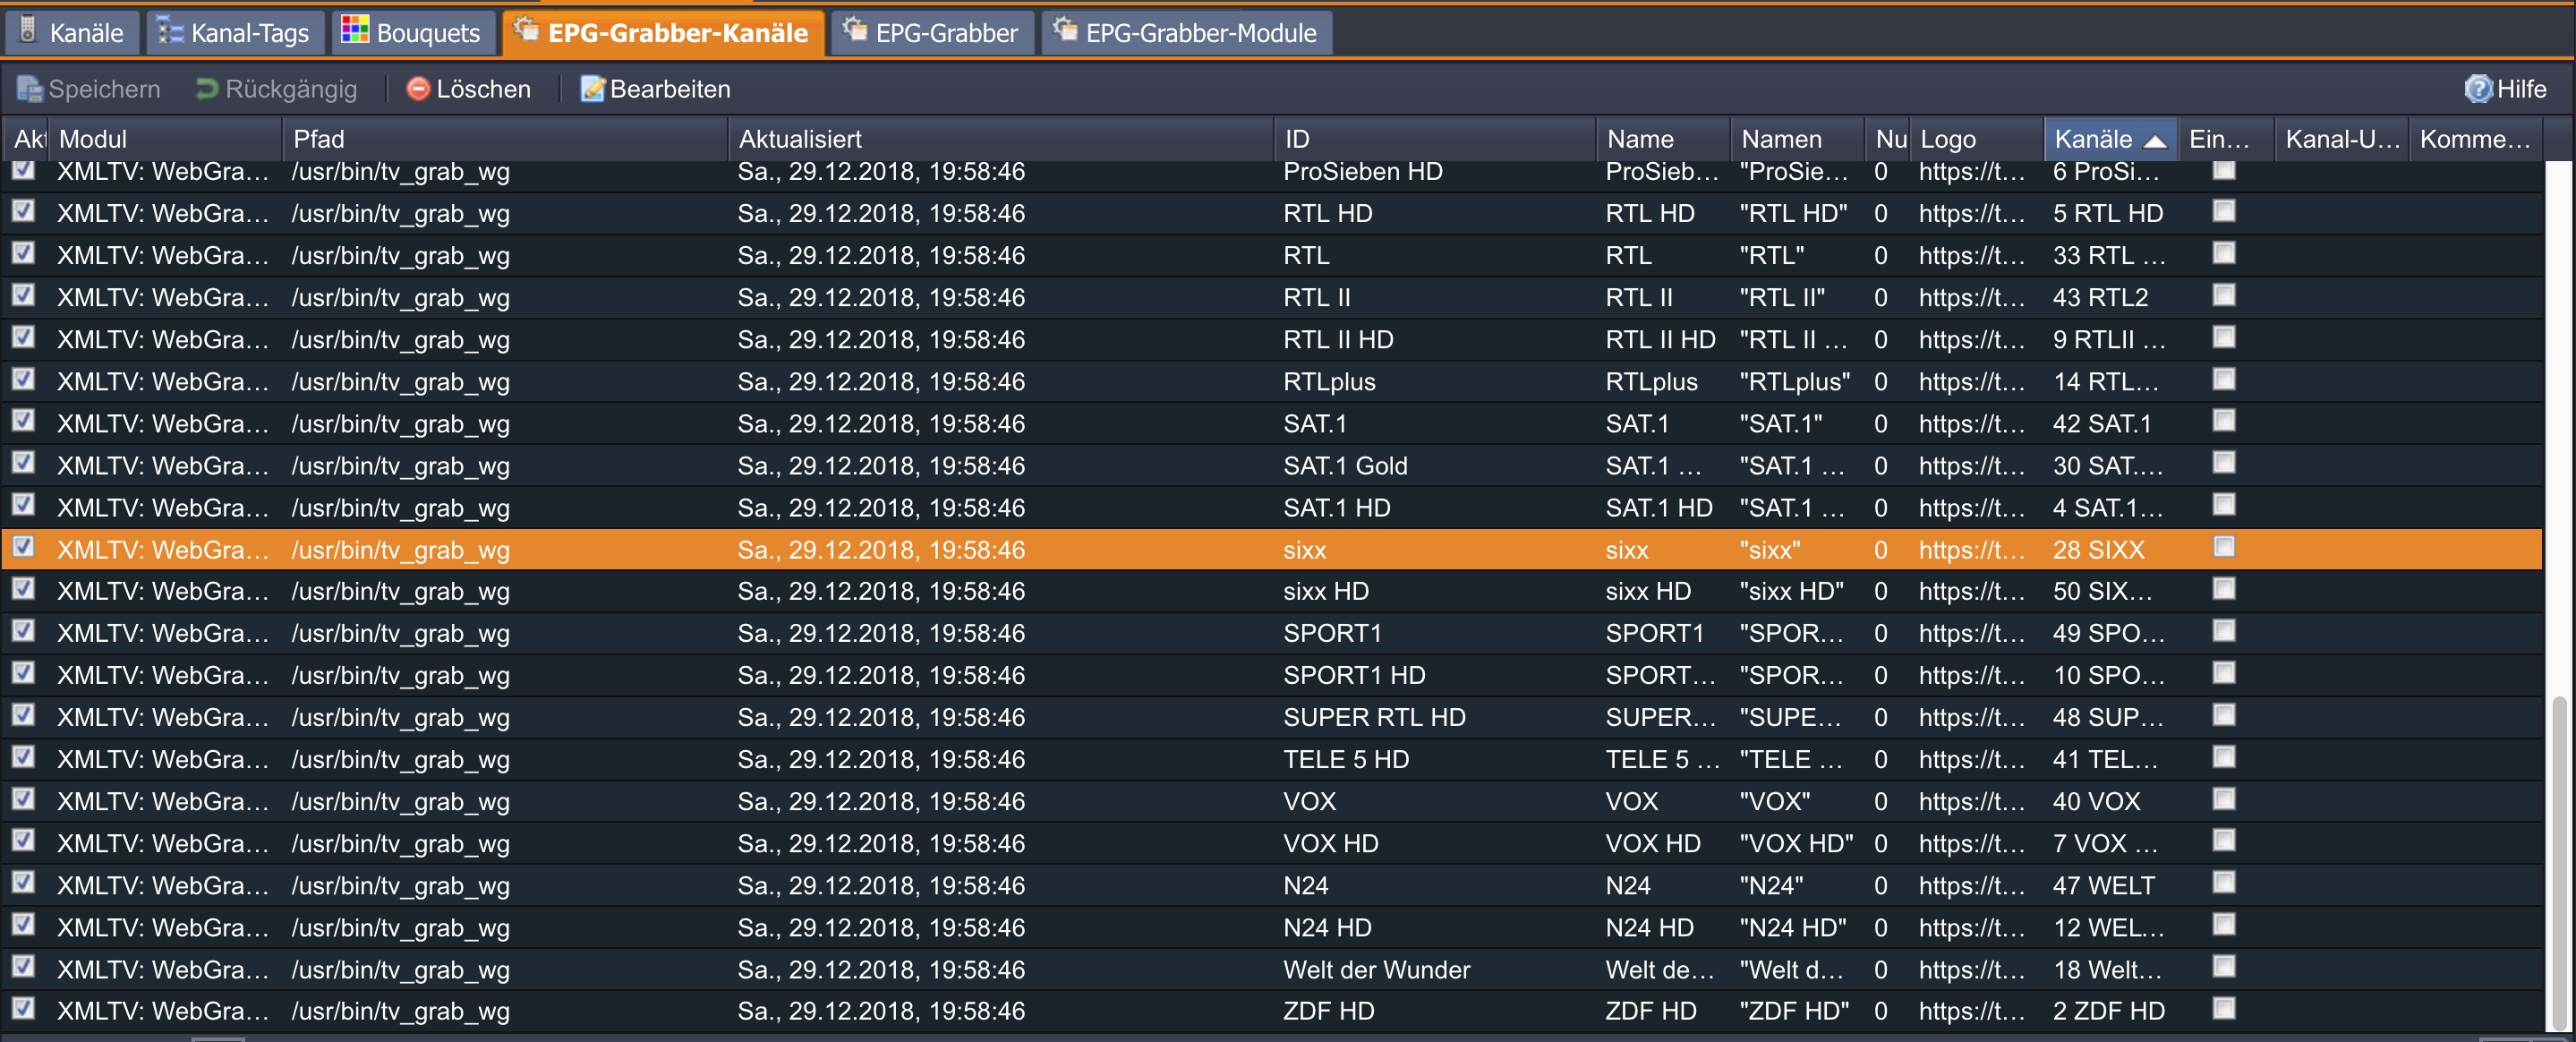Screen dimensions: 2576x1042
Task: Sort by Pfad column header
Action: [505, 139]
